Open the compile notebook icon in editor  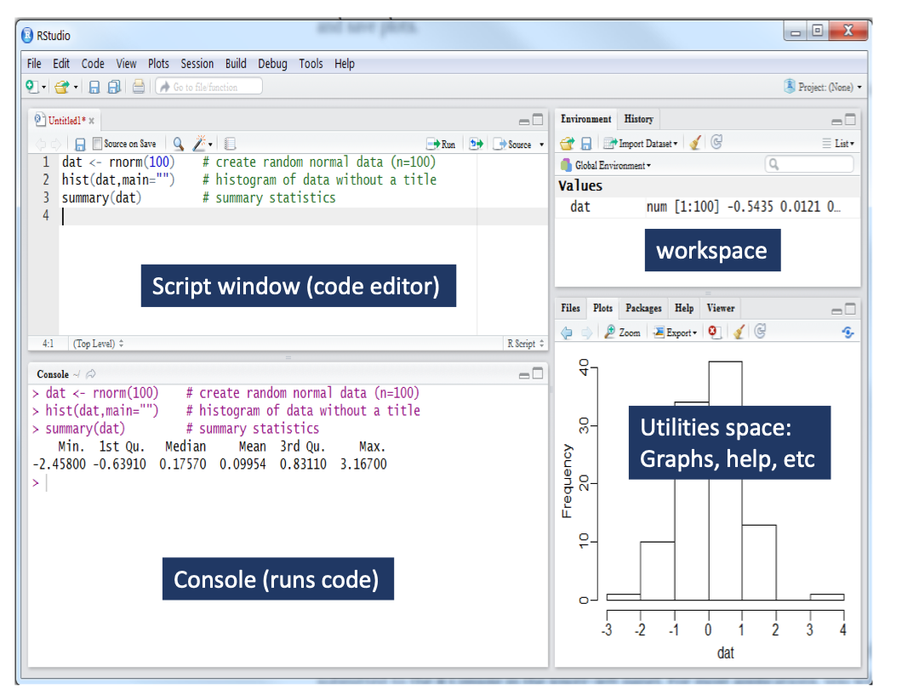tap(230, 145)
